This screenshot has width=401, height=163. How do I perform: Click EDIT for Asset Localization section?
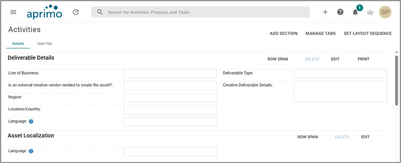coord(365,137)
